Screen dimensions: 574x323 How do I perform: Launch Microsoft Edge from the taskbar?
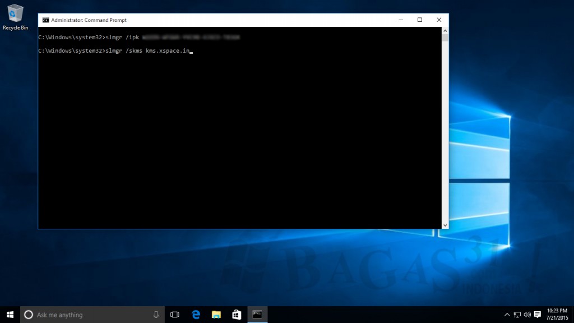click(196, 315)
